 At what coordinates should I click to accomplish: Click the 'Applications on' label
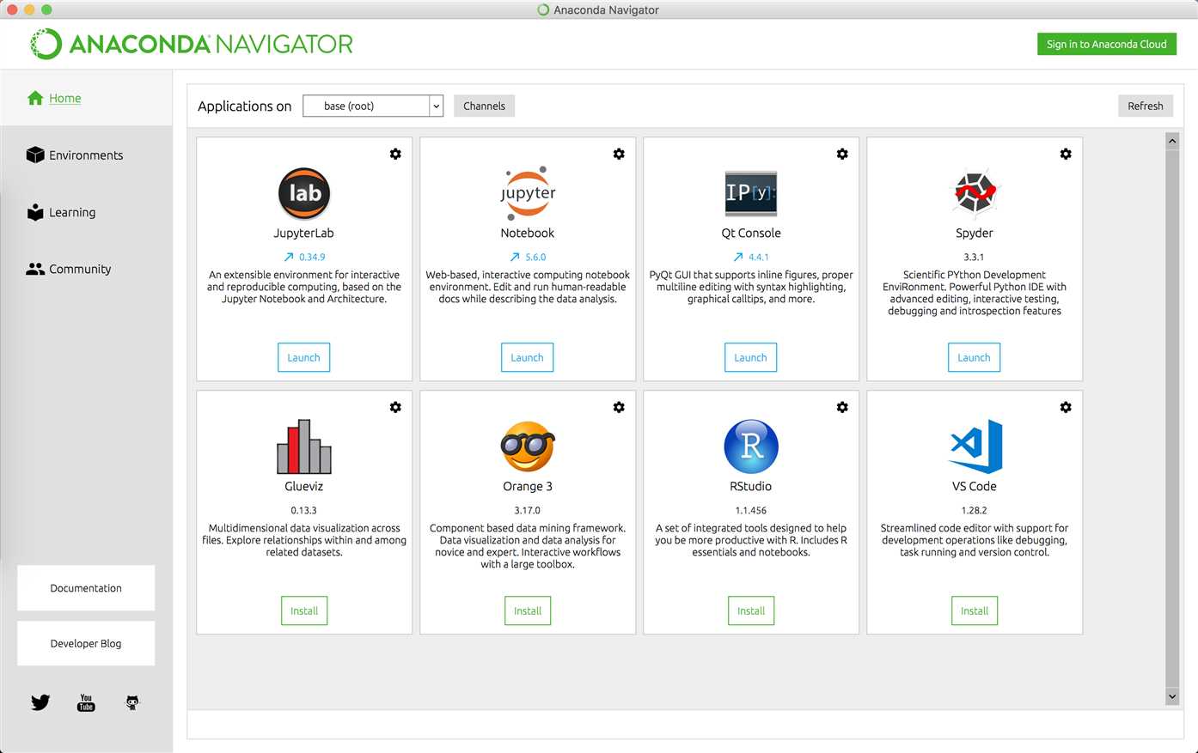[x=245, y=106]
